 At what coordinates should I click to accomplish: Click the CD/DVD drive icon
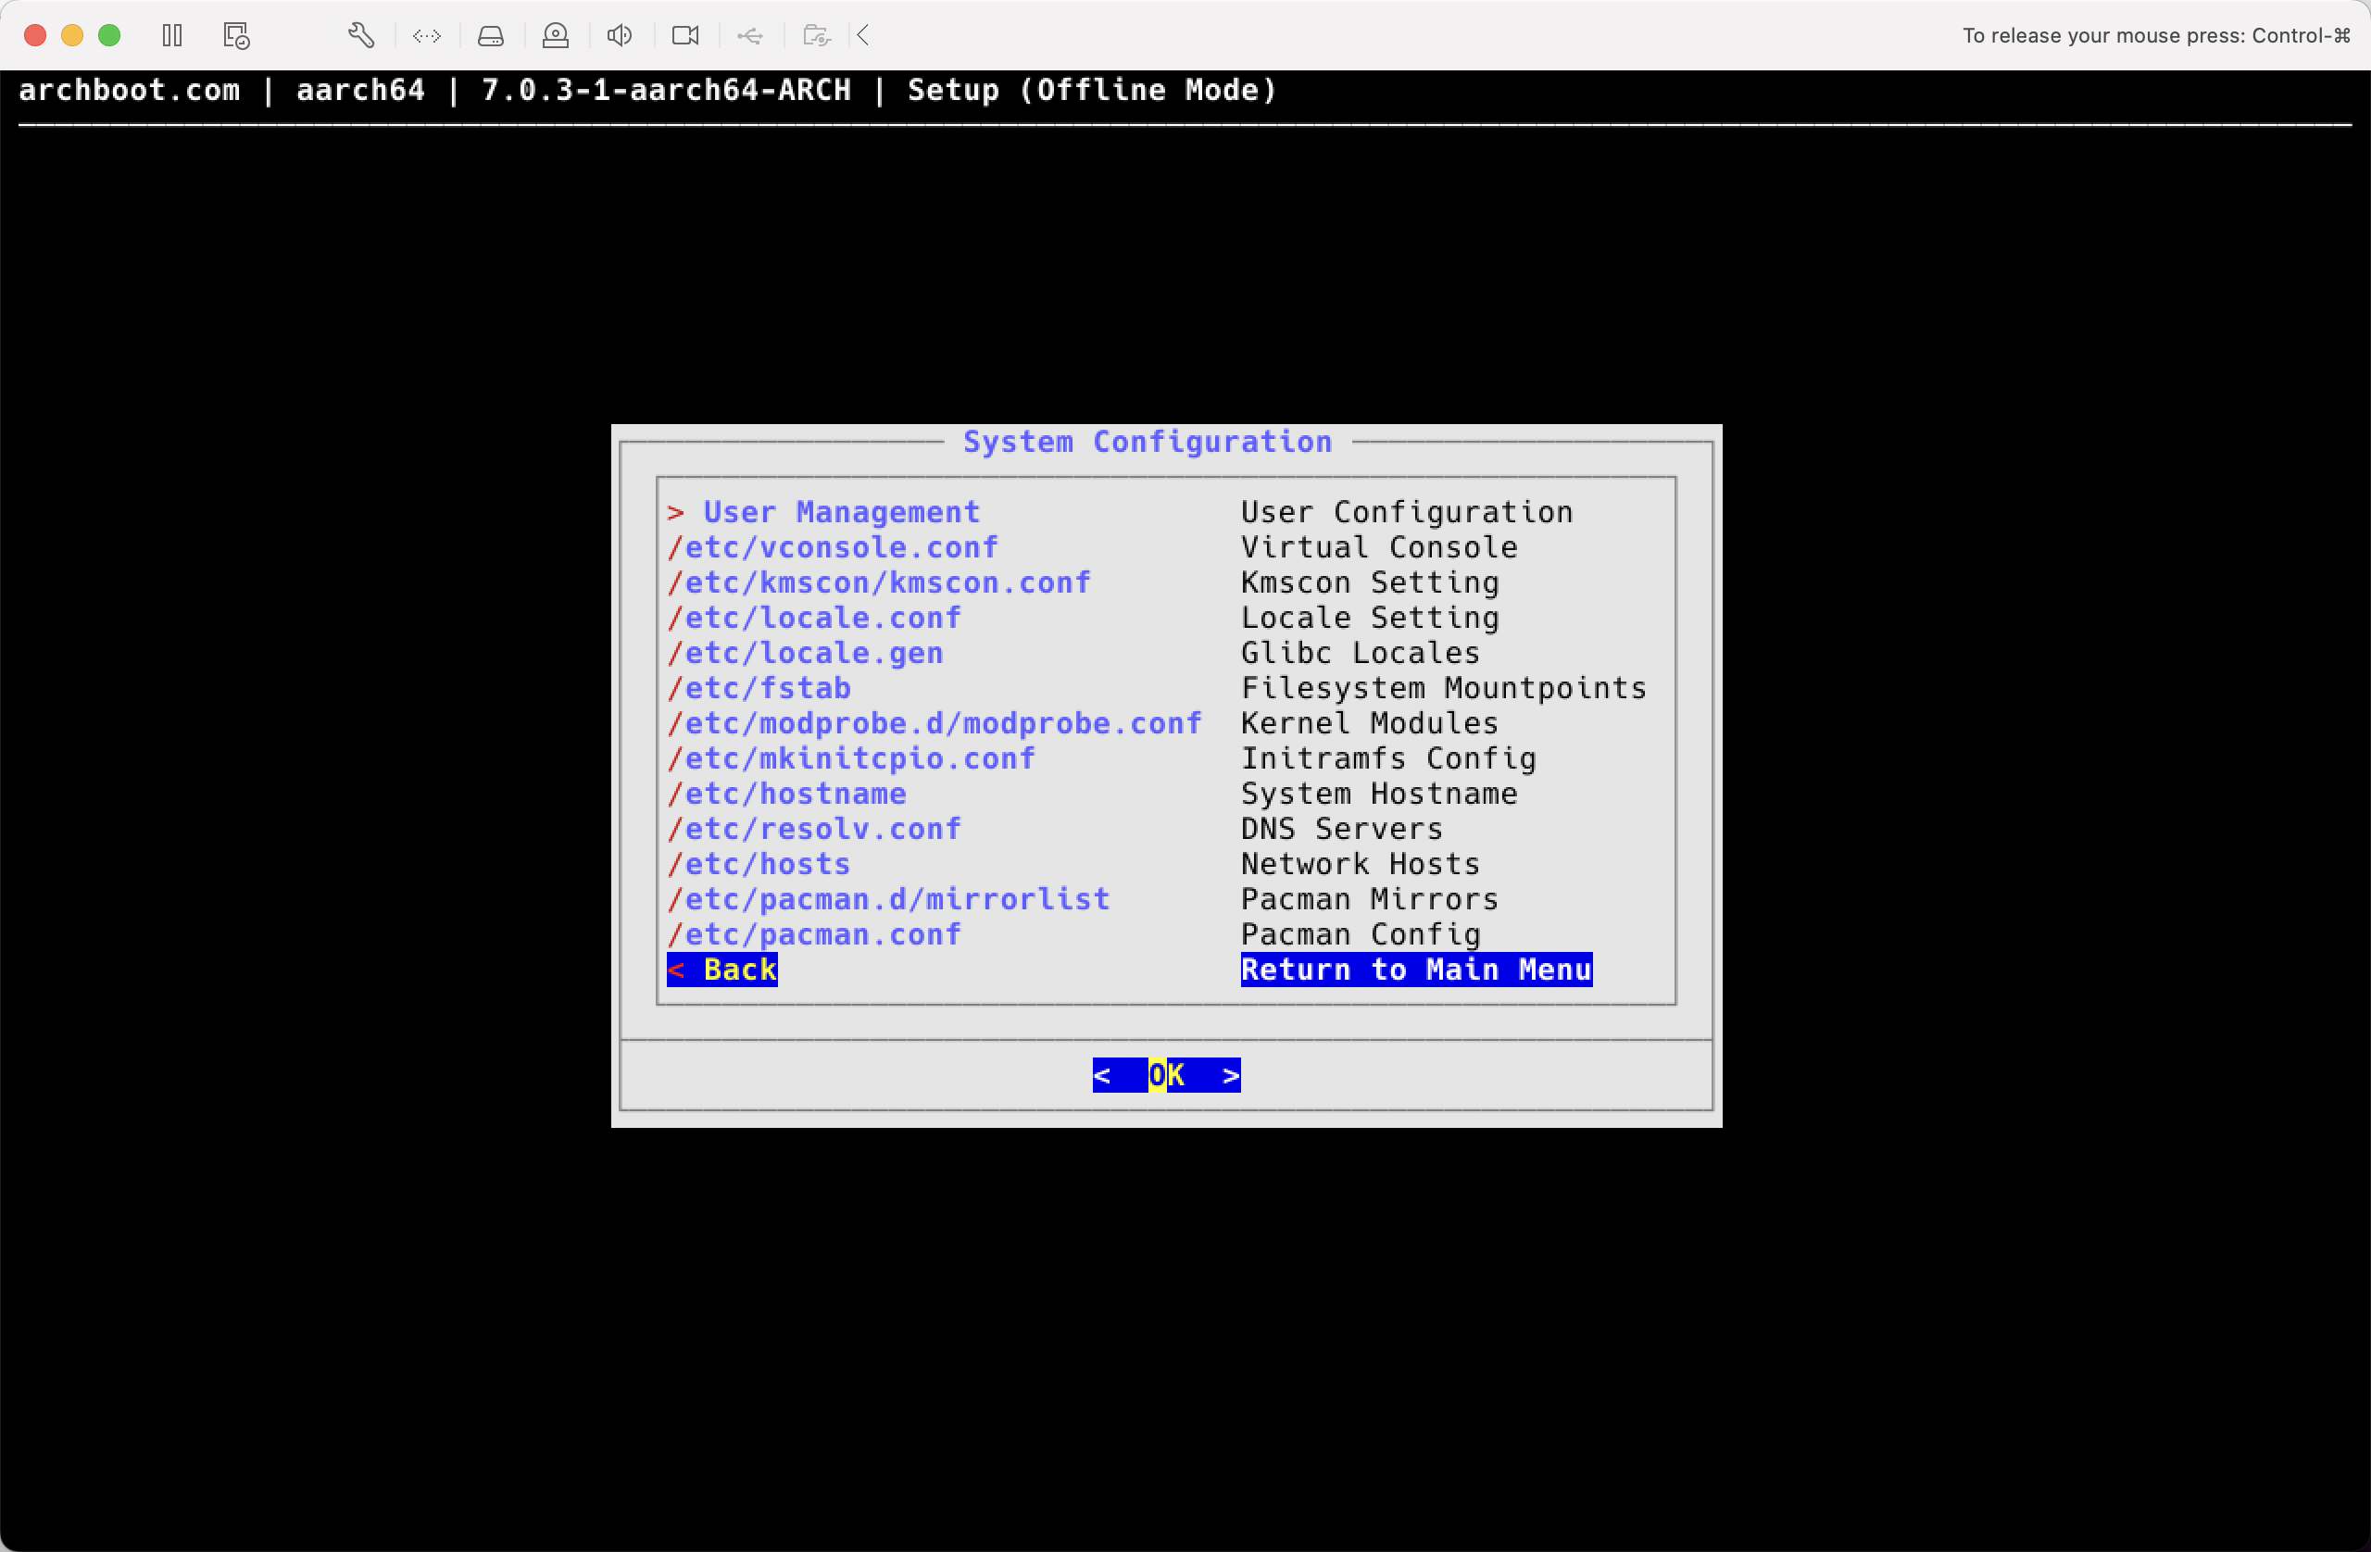point(555,36)
